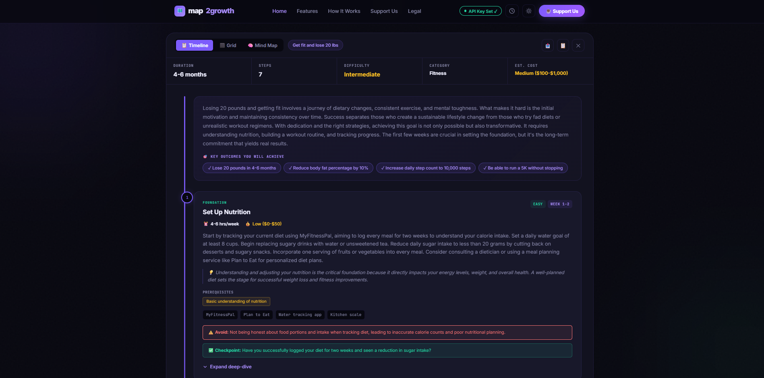Click the target icon by Key Outcomes
The width and height of the screenshot is (764, 378).
[205, 157]
